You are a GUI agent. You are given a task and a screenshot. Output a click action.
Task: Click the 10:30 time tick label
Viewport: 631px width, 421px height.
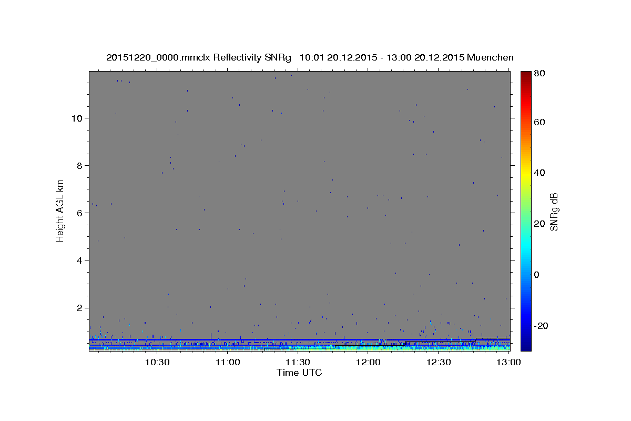click(157, 362)
